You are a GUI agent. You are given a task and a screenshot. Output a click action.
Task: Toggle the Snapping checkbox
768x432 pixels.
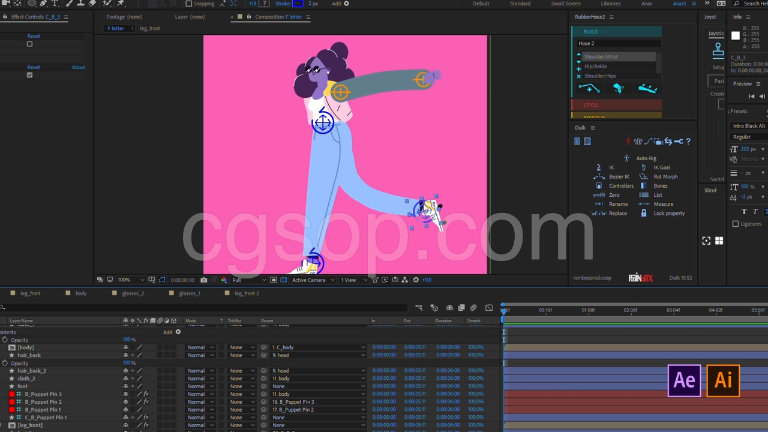pyautogui.click(x=189, y=4)
